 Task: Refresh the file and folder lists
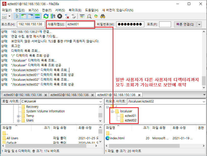pyautogui.click(x=46, y=16)
